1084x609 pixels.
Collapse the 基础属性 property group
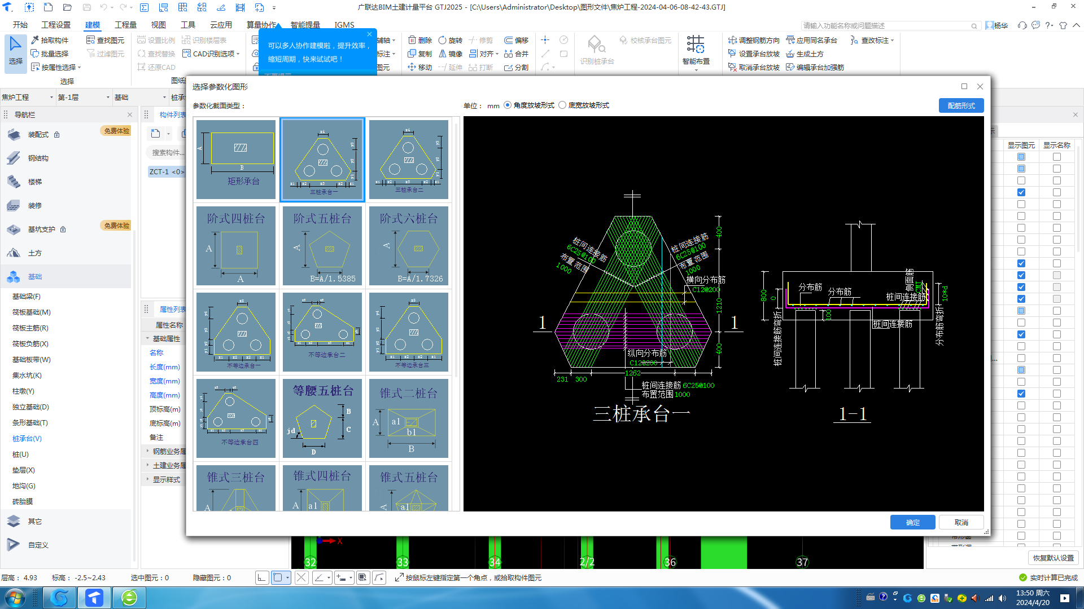[x=148, y=338]
